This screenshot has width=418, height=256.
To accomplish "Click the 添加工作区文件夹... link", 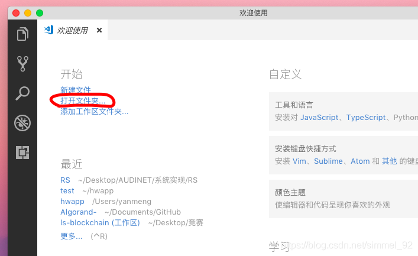I will [x=95, y=112].
